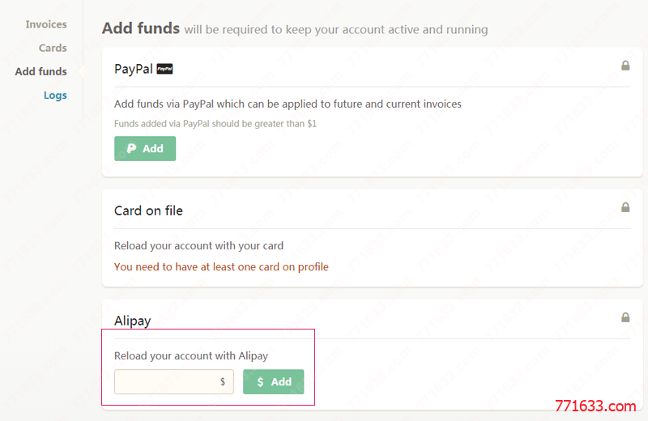This screenshot has width=648, height=421.
Task: Go to Cards in the sidebar
Action: [53, 48]
